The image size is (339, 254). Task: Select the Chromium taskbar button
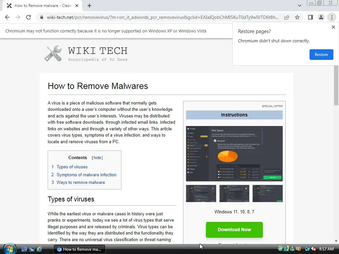[79, 249]
